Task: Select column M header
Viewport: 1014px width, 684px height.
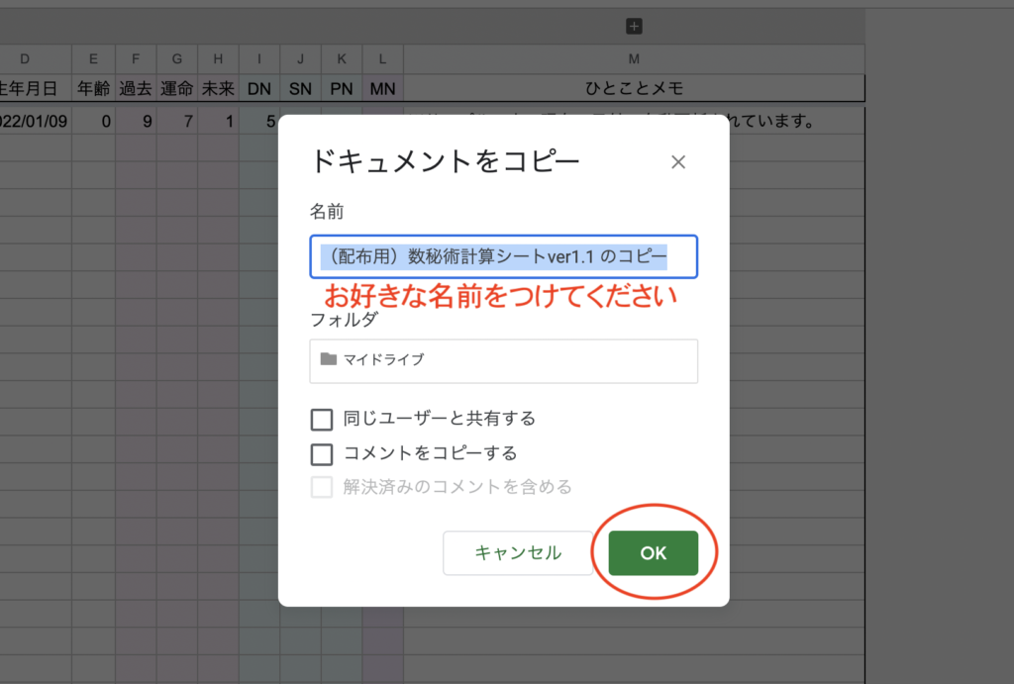Action: tap(634, 59)
